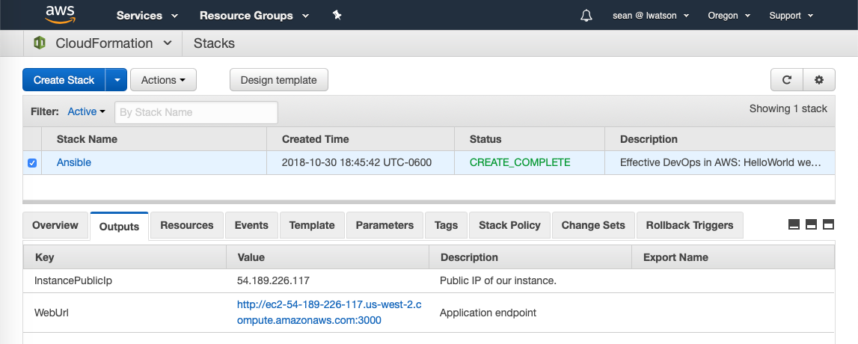Switch to the Resources tab
The image size is (858, 344).
coord(187,225)
